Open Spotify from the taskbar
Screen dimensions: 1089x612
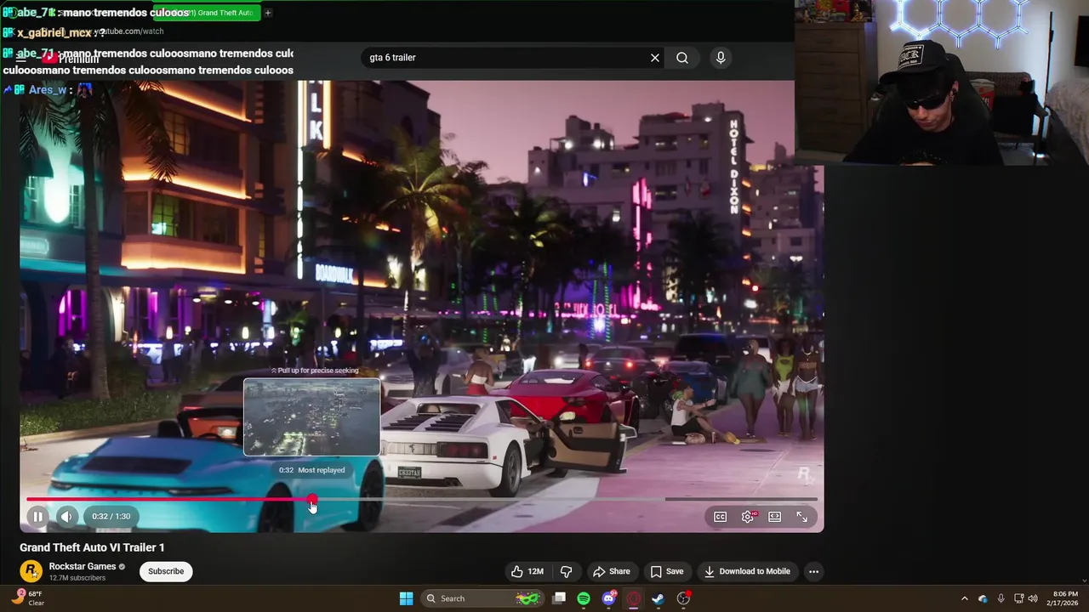coord(584,598)
